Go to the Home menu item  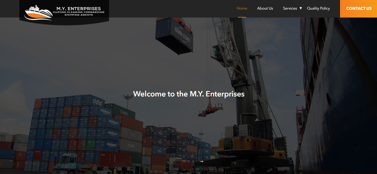[x=242, y=8]
